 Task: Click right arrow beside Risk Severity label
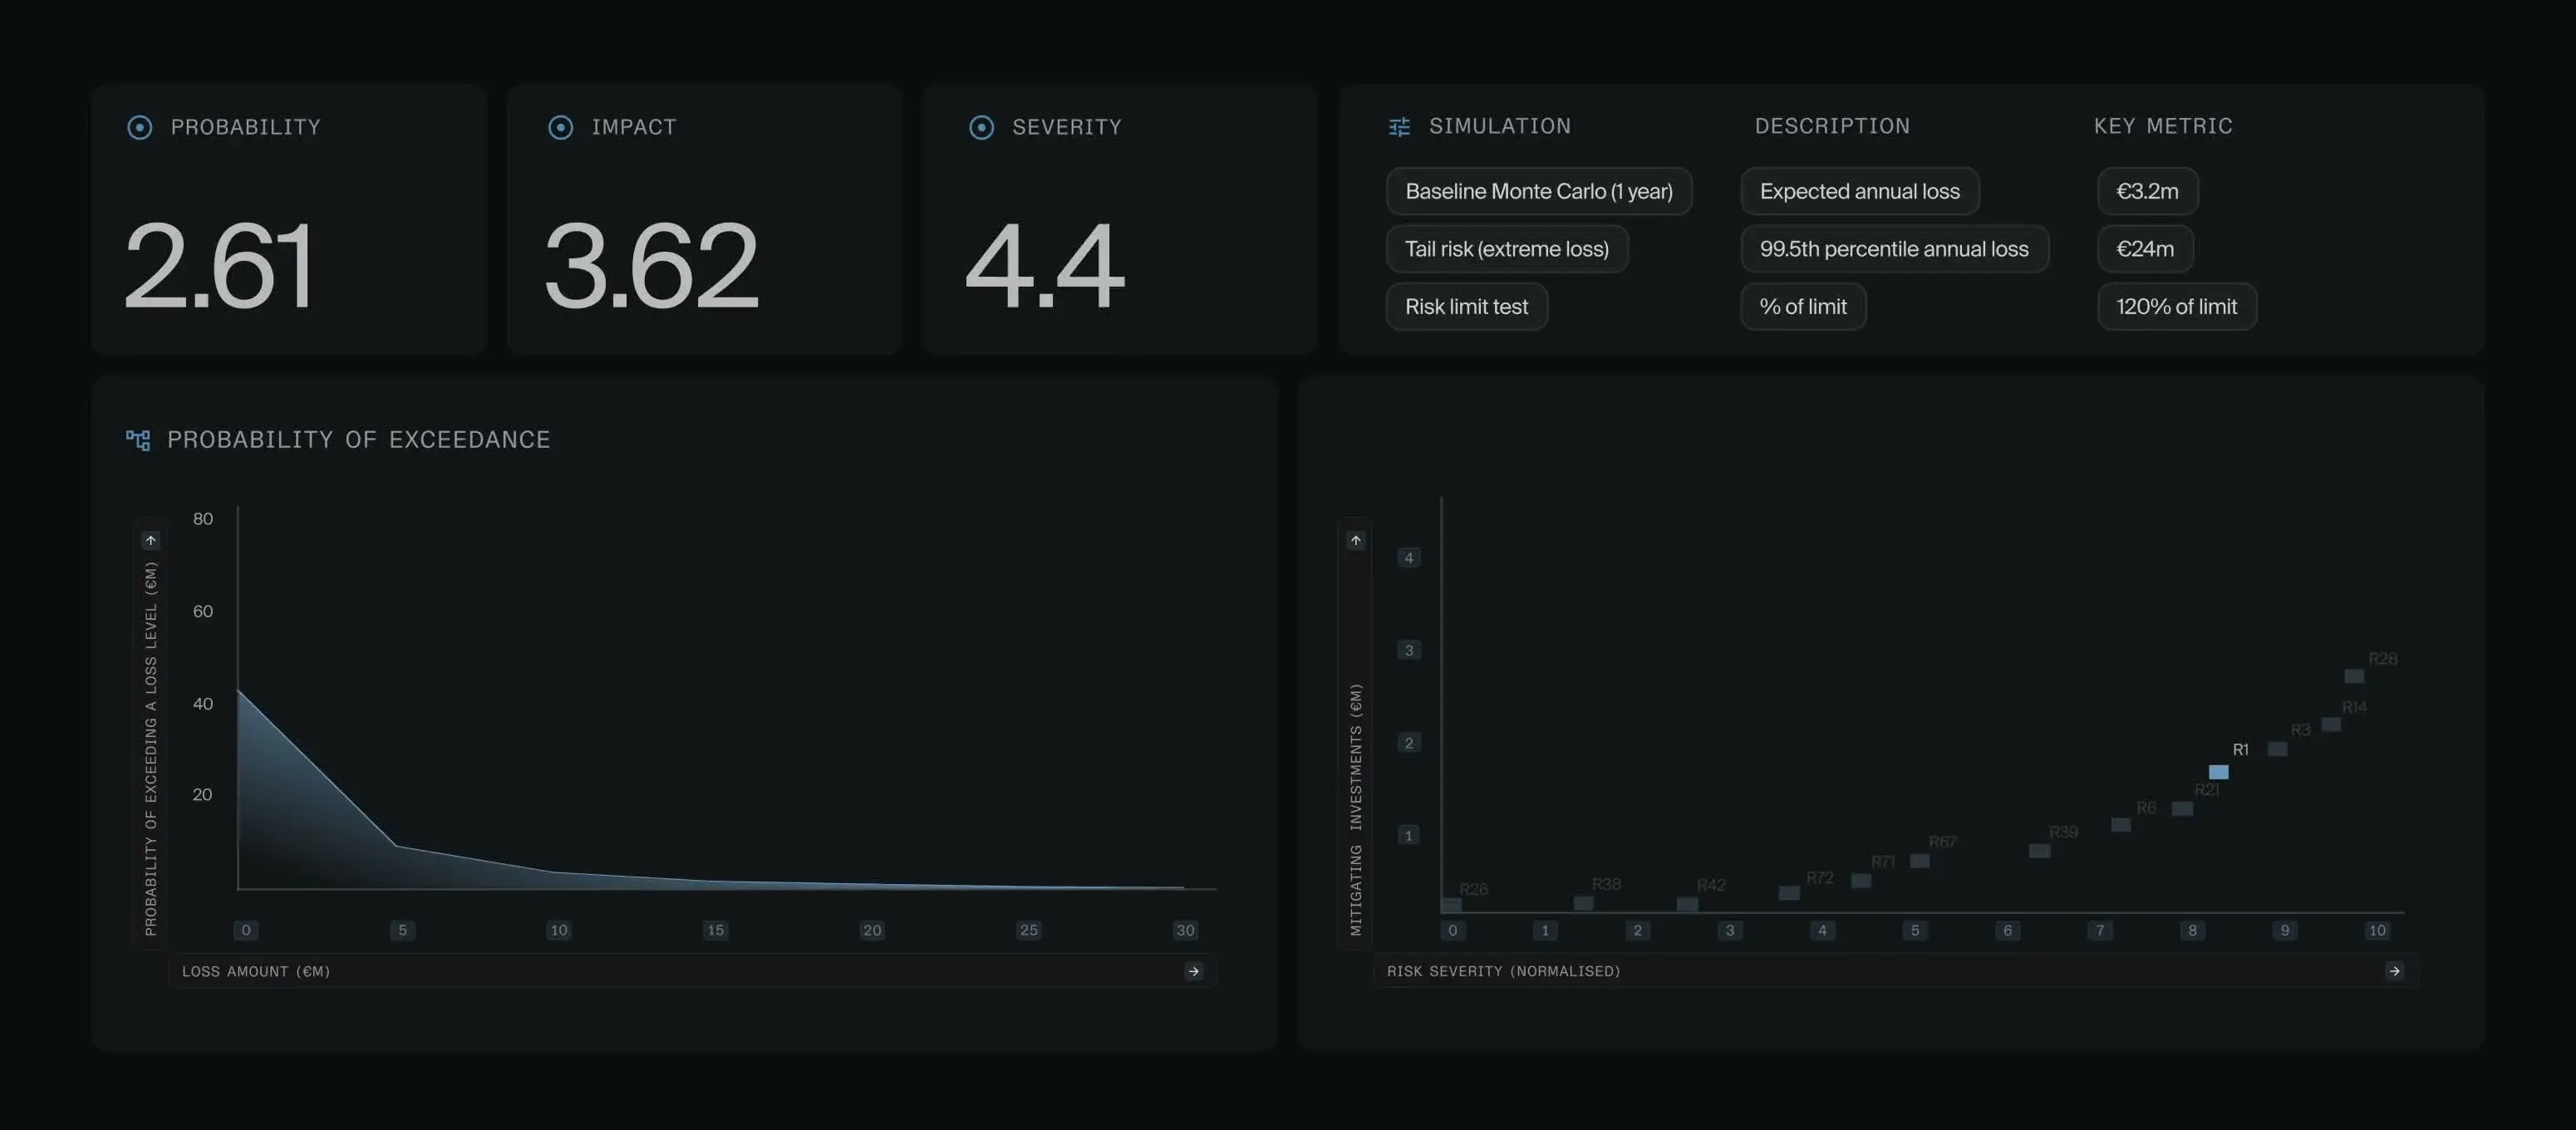2394,971
